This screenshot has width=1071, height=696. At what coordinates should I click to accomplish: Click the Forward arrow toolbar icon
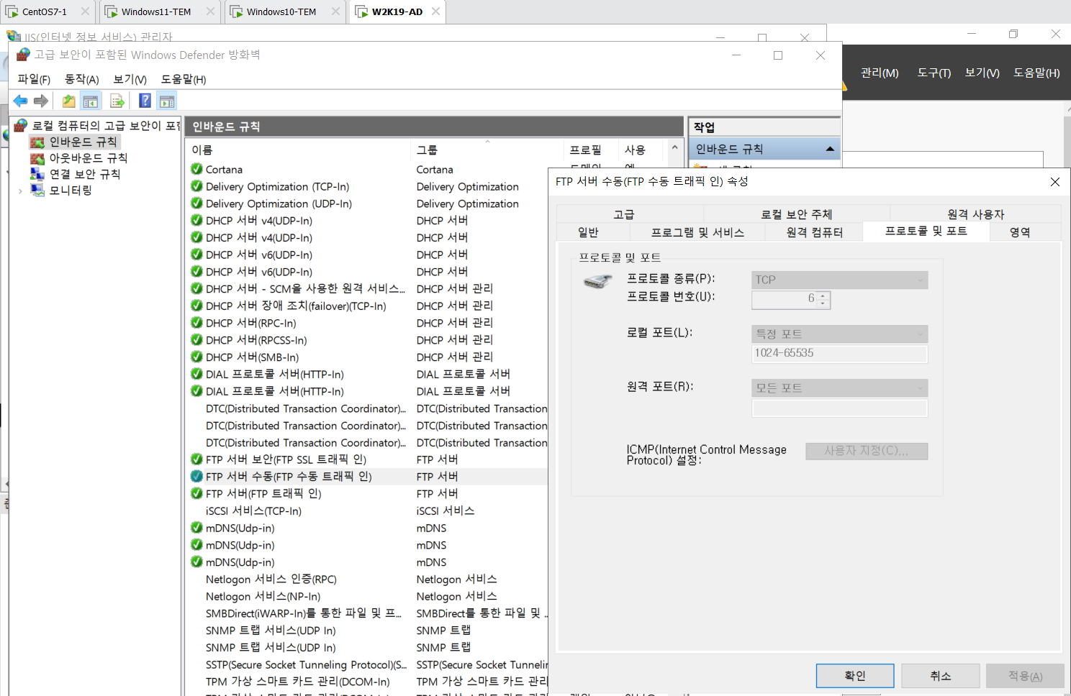pyautogui.click(x=41, y=101)
